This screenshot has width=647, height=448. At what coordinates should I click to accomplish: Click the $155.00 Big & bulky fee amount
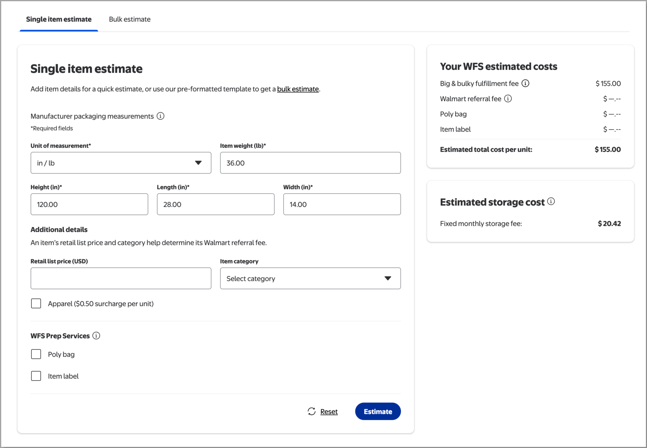point(608,83)
